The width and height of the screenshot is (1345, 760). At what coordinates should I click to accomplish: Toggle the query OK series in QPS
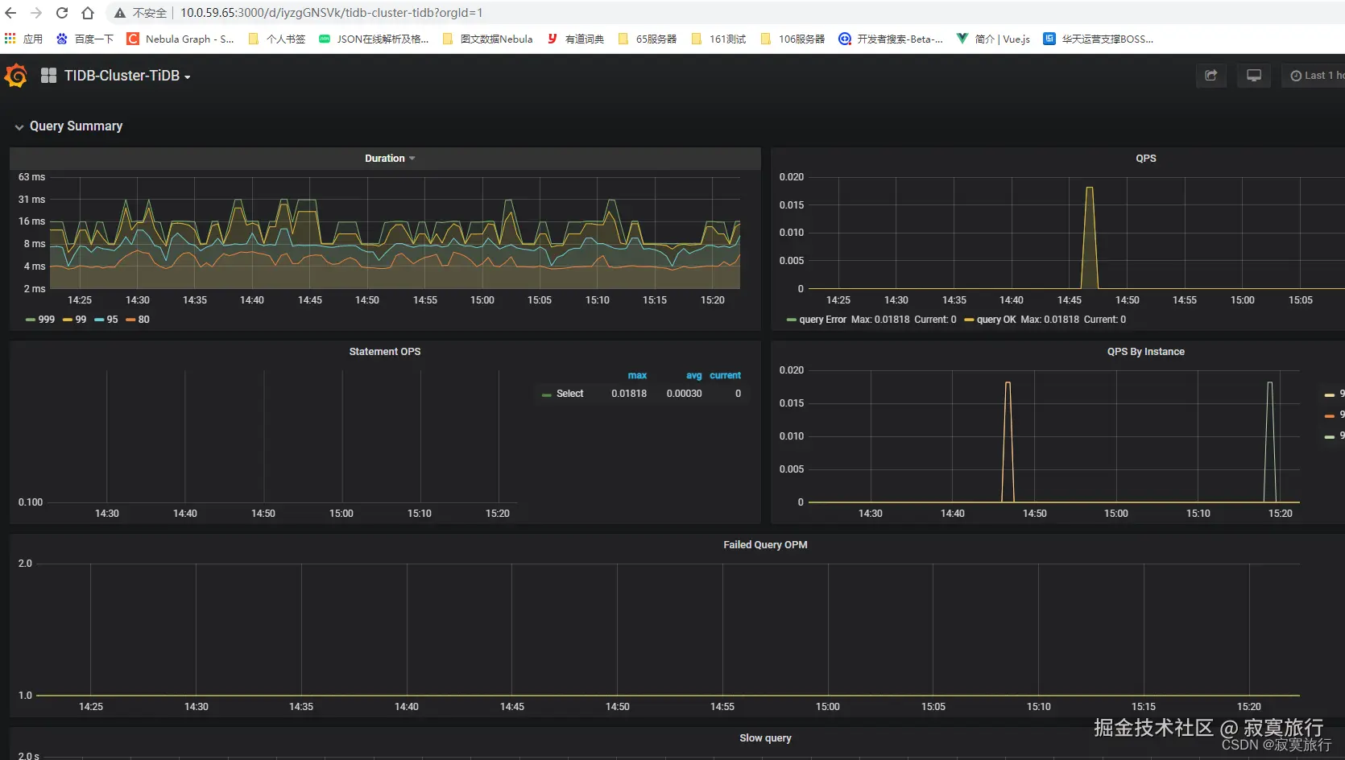click(996, 320)
